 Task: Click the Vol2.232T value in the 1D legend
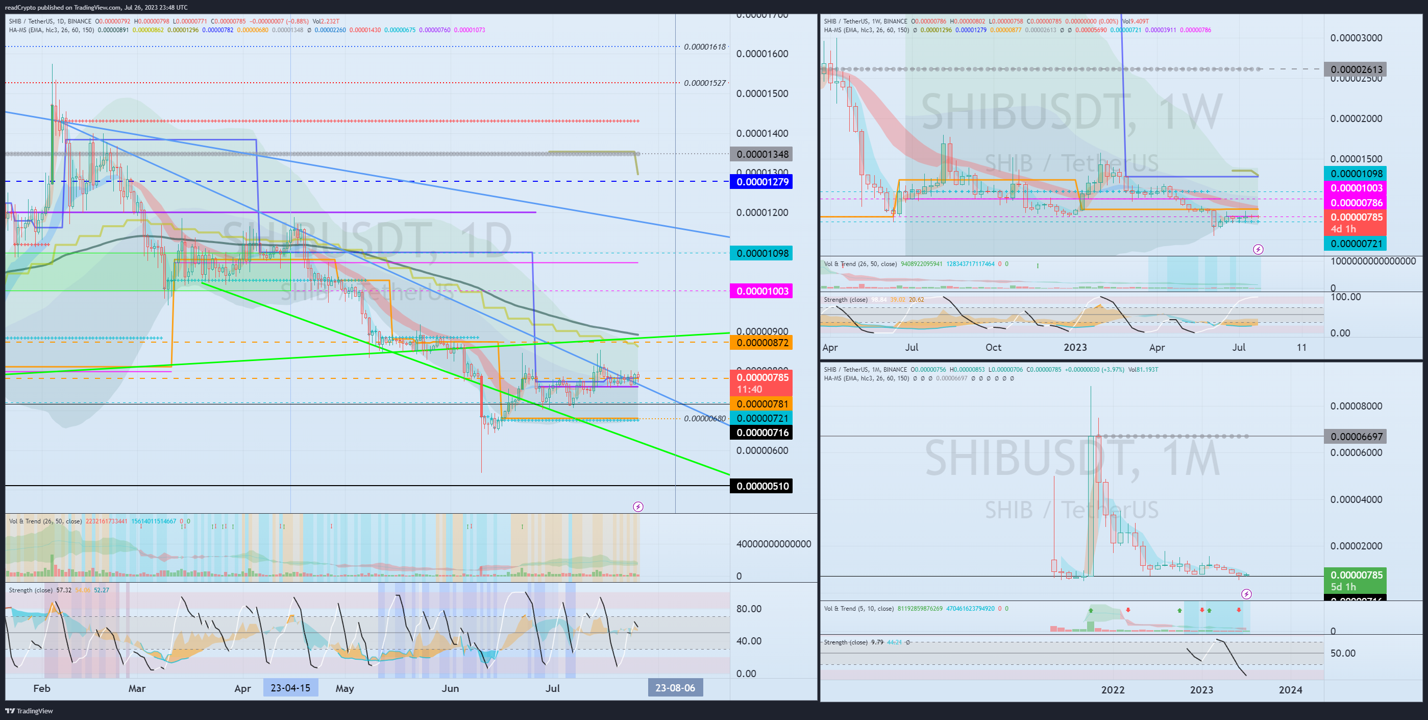(326, 21)
